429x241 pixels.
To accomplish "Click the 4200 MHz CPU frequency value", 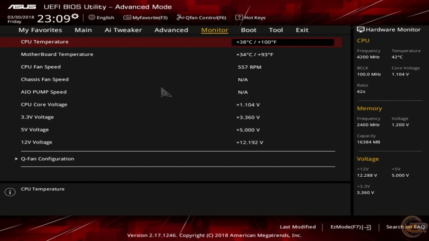I will click(368, 57).
